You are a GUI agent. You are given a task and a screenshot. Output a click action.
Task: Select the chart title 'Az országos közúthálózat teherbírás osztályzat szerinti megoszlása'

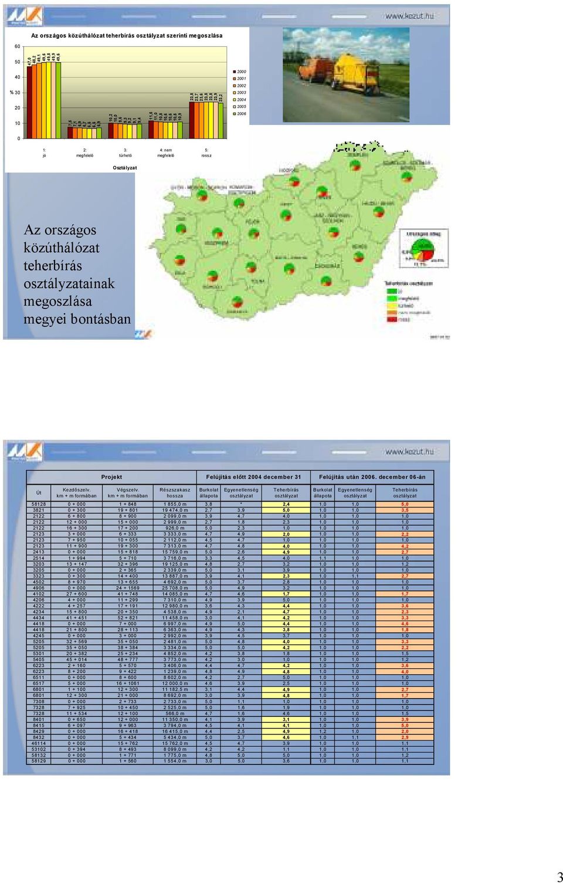tap(127, 36)
